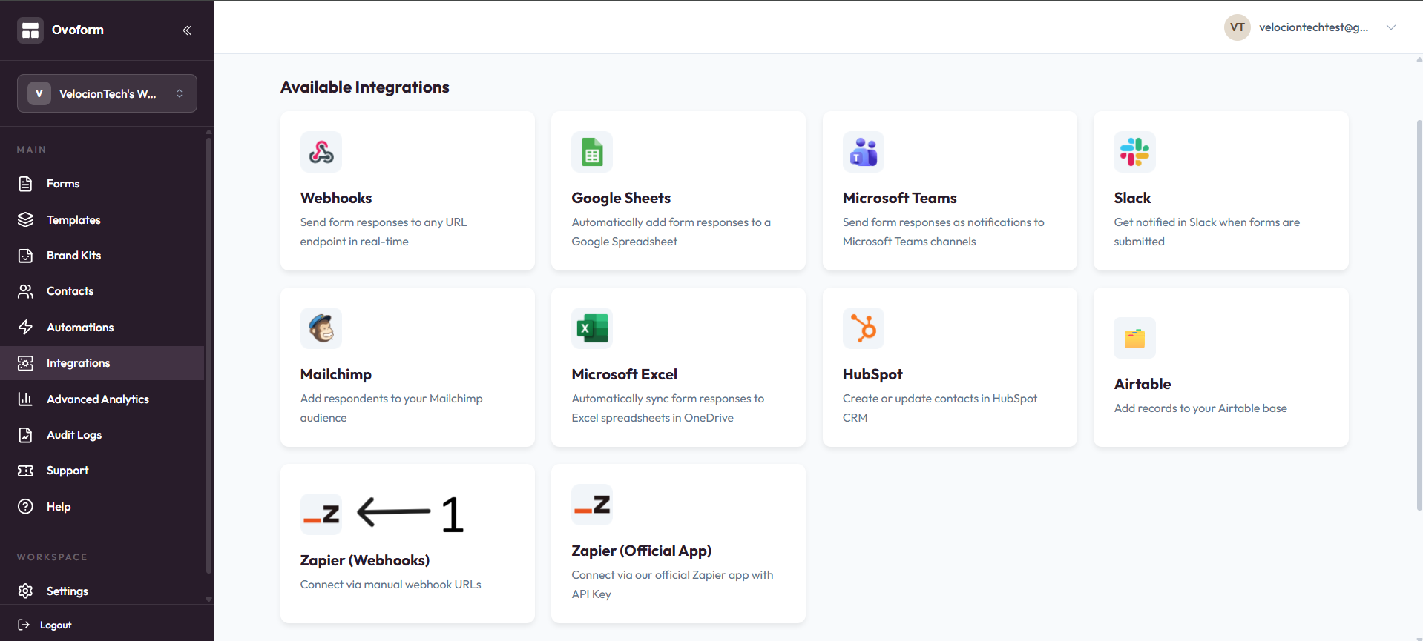Click the sidebar navigation scrollbar
The width and height of the screenshot is (1423, 641).
click(x=208, y=356)
